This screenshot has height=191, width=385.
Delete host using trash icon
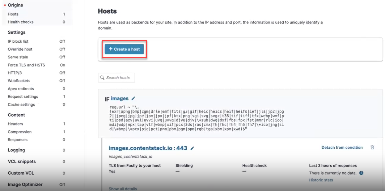click(372, 147)
